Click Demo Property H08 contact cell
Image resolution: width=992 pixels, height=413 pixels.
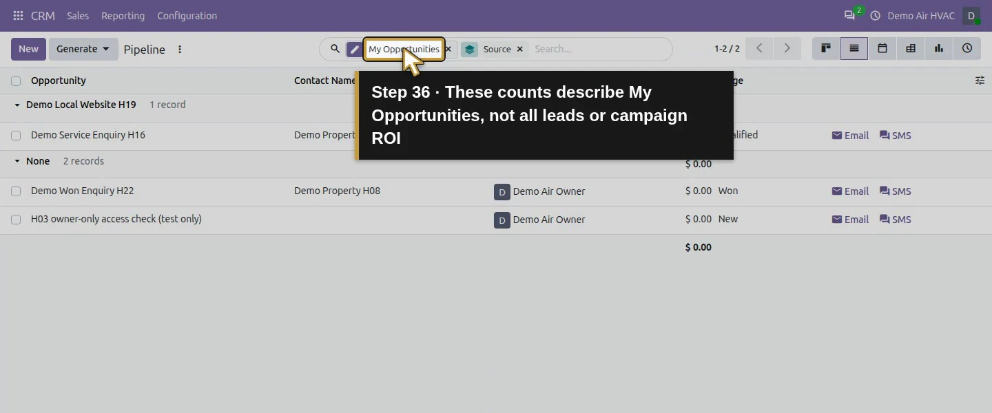tap(337, 191)
